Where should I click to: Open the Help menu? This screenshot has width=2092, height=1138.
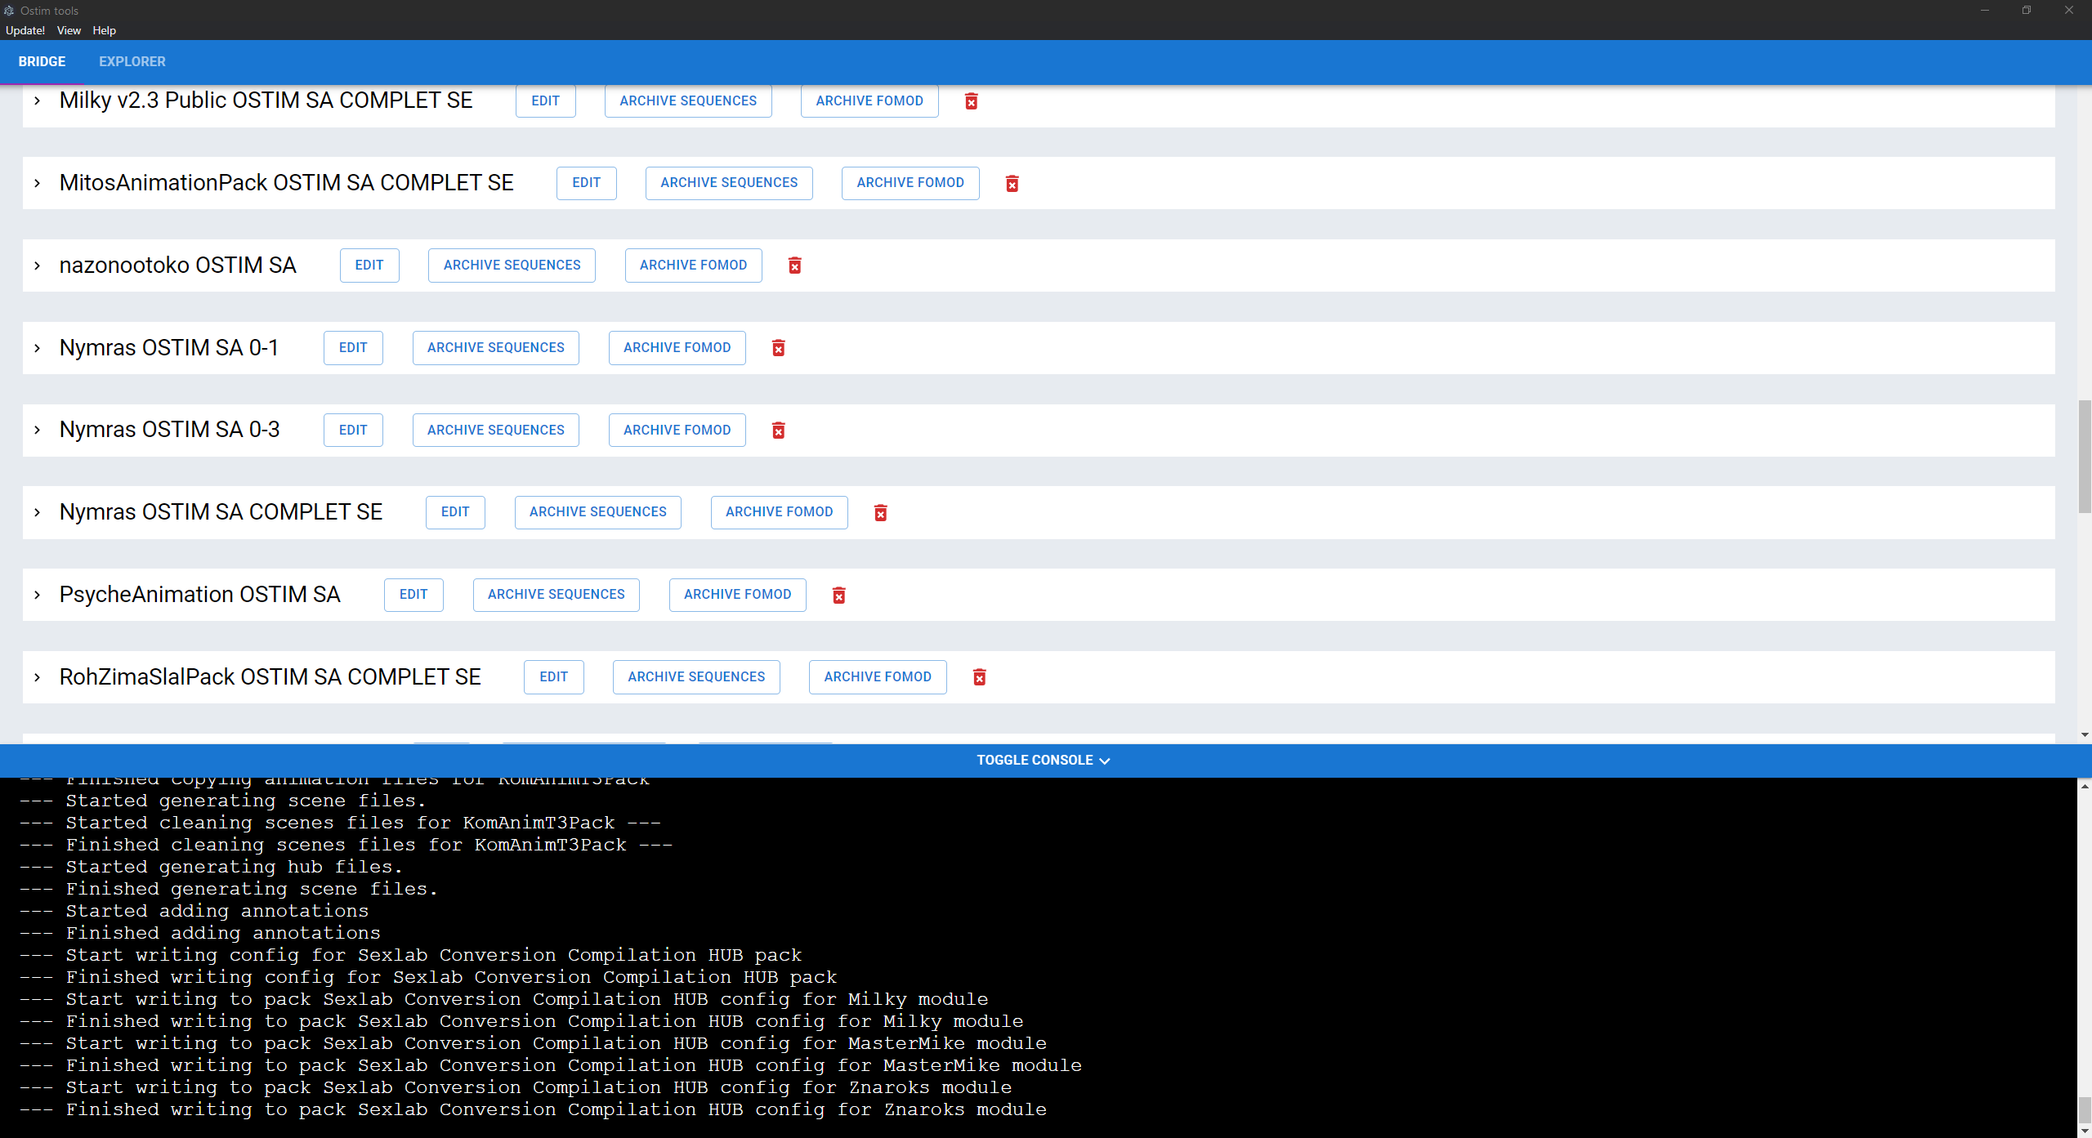[104, 30]
